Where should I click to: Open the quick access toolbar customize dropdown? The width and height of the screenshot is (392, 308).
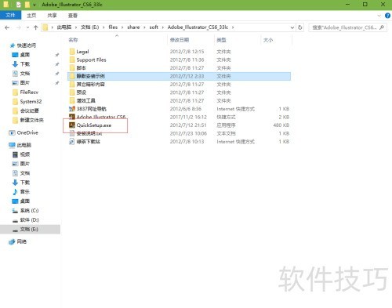point(34,5)
